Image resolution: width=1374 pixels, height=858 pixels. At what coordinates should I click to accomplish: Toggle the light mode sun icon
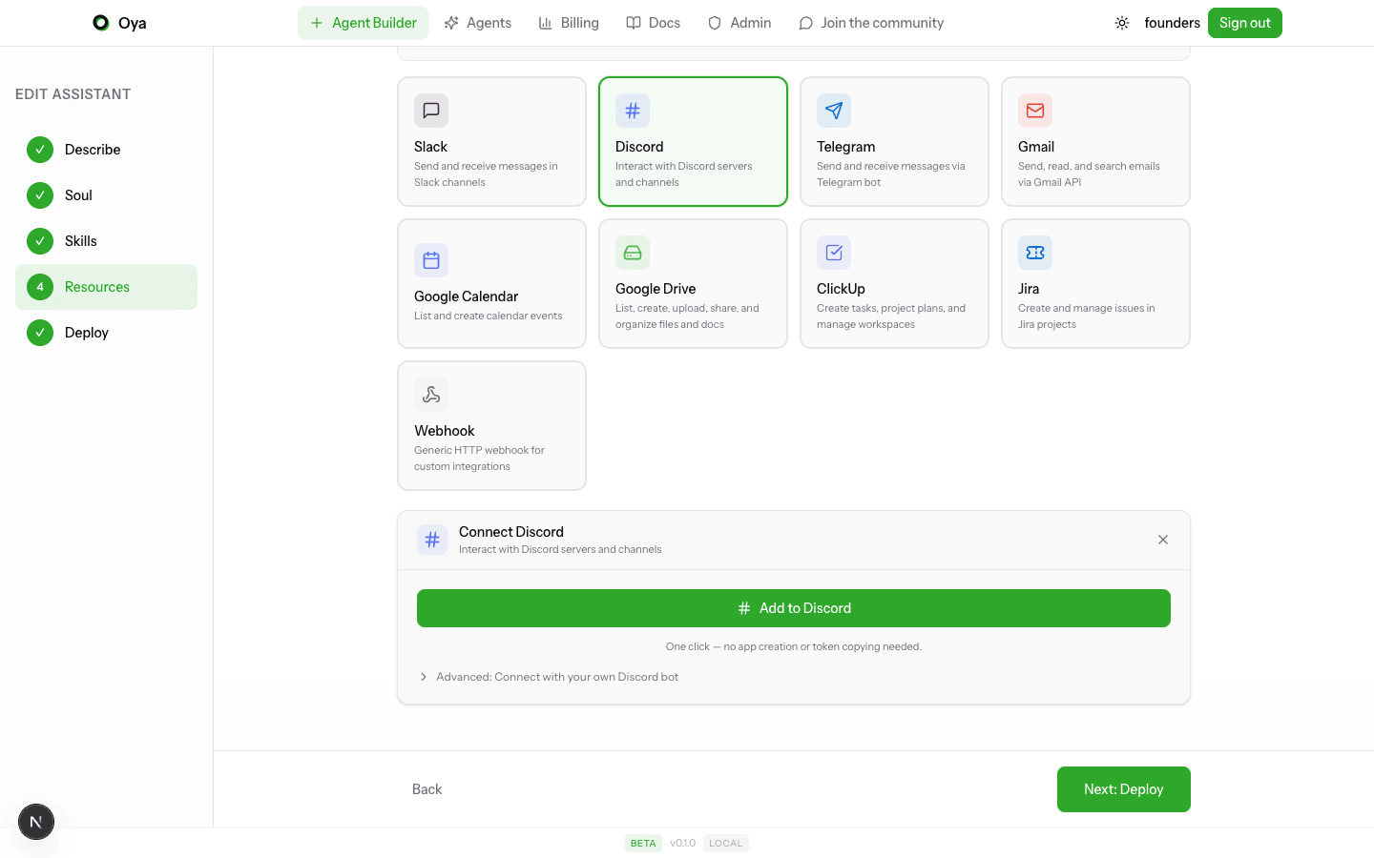[x=1122, y=22]
